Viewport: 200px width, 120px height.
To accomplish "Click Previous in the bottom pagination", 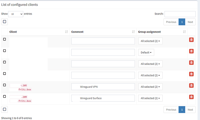I will tap(171, 110).
